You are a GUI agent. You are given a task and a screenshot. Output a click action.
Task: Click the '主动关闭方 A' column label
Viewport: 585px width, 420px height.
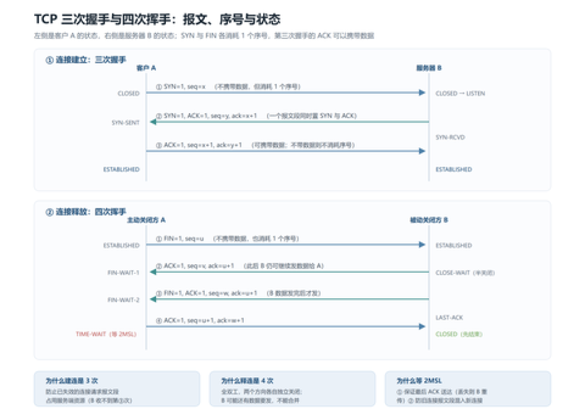click(x=146, y=220)
